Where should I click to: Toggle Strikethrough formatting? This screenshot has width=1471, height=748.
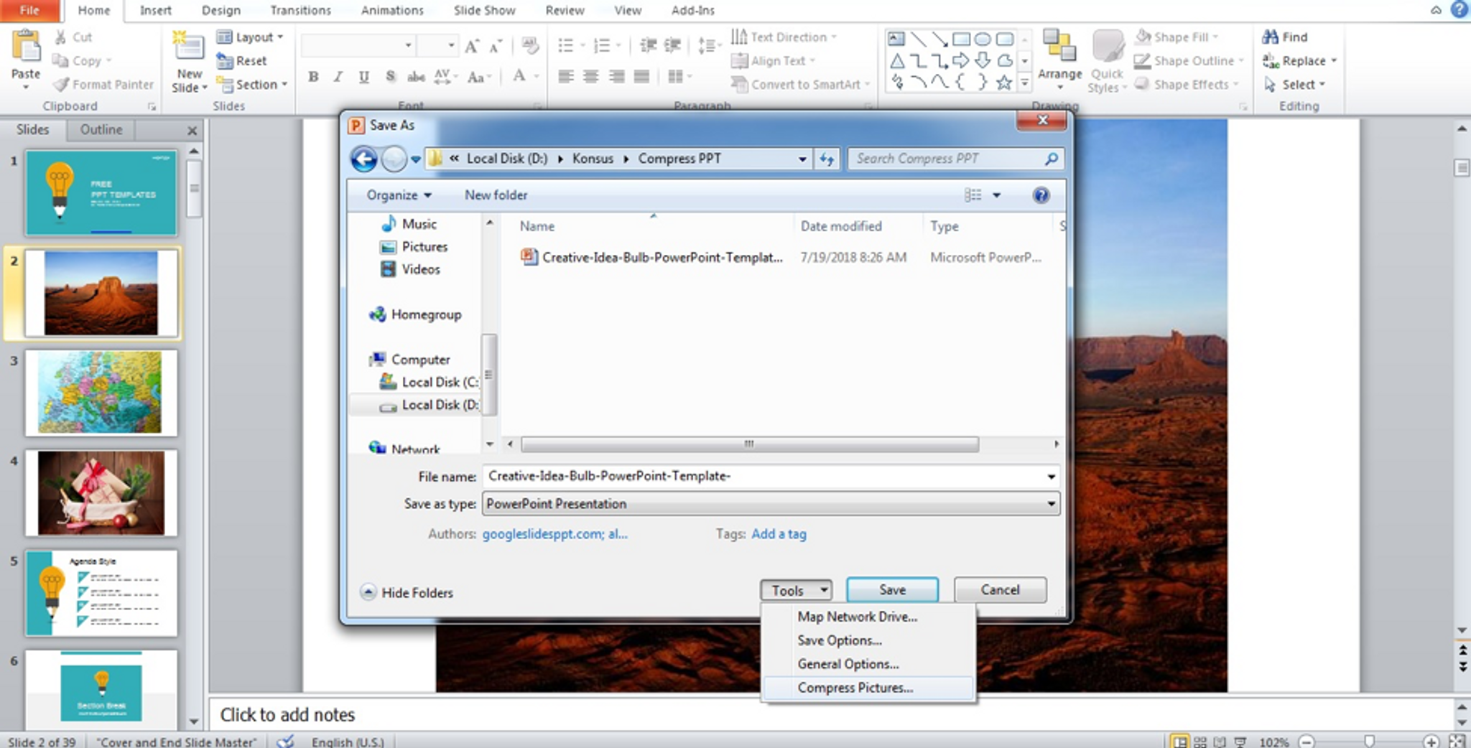pyautogui.click(x=416, y=77)
